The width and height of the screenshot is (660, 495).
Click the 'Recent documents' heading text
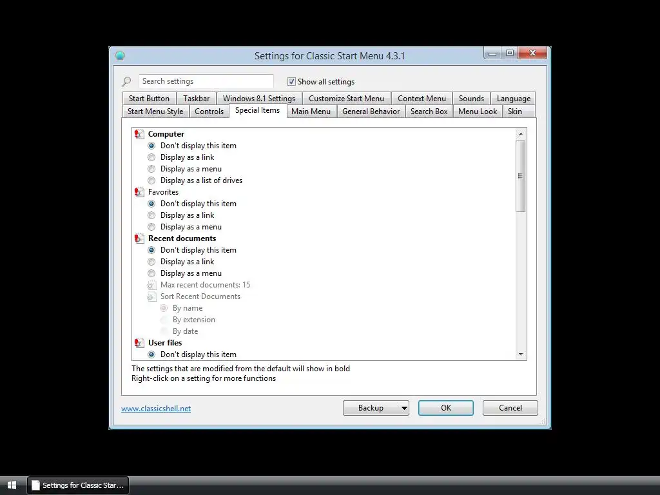click(182, 238)
